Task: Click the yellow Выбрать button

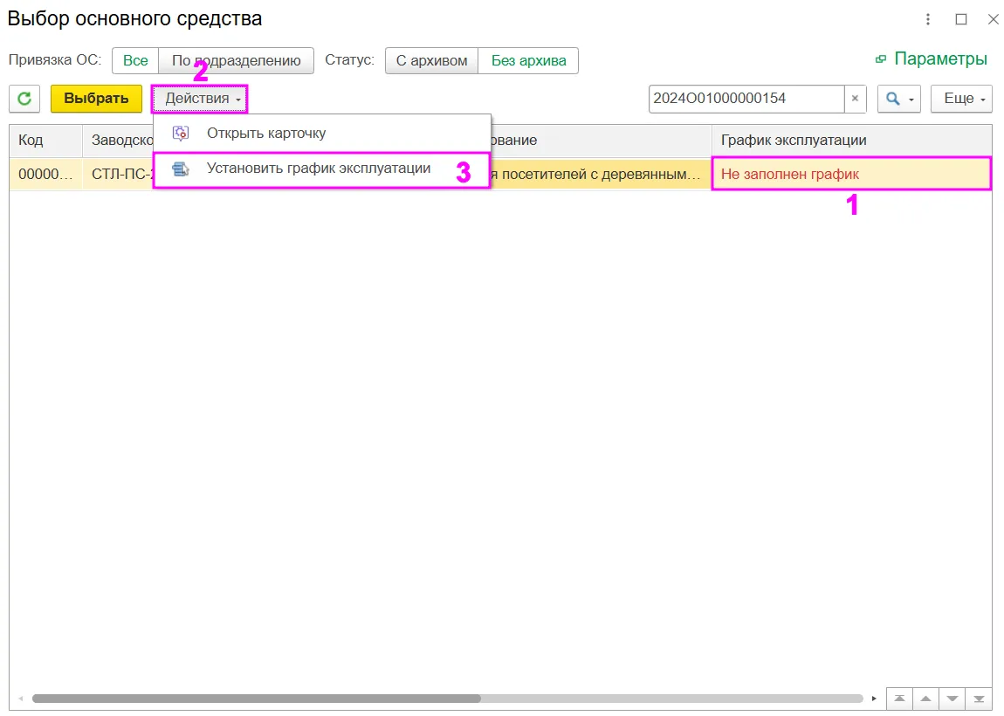Action: point(96,99)
